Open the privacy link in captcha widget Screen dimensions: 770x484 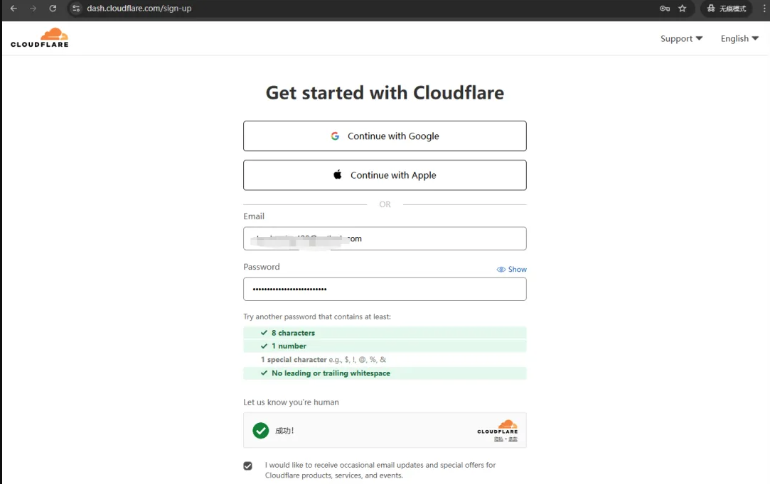498,439
